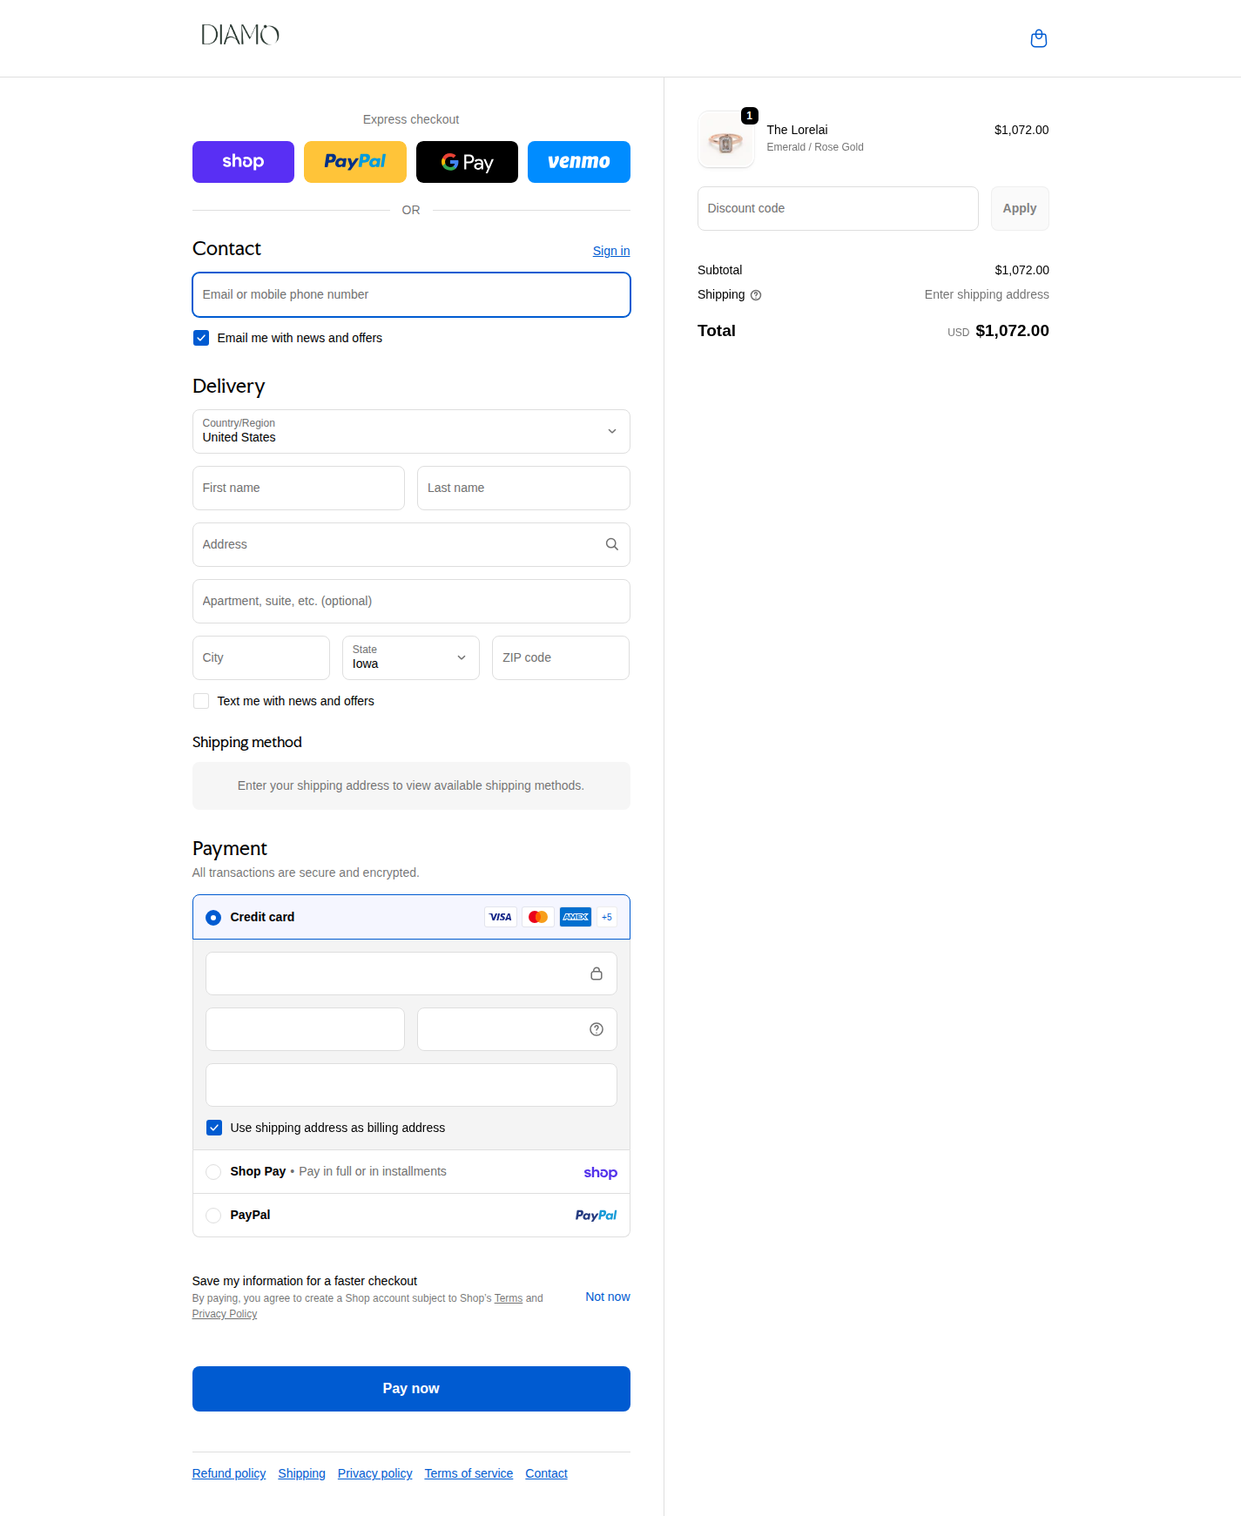Image resolution: width=1254 pixels, height=1516 pixels.
Task: Click the Pay now button
Action: tap(411, 1389)
